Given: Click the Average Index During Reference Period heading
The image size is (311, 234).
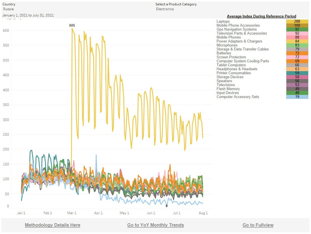Looking at the screenshot, I should pyautogui.click(x=262, y=16).
